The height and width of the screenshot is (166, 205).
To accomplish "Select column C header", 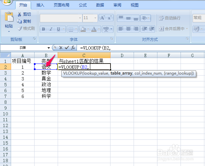I will pos(84,55).
